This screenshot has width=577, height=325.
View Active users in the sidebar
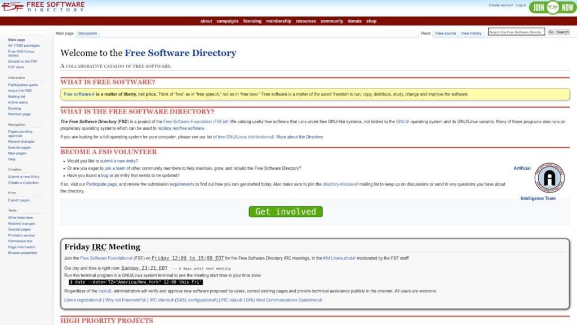pos(17,103)
